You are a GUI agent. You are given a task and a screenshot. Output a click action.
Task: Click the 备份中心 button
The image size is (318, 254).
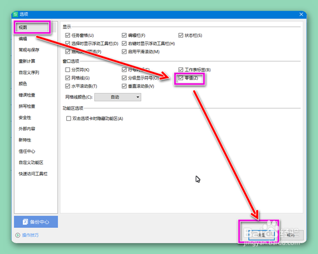36,222
